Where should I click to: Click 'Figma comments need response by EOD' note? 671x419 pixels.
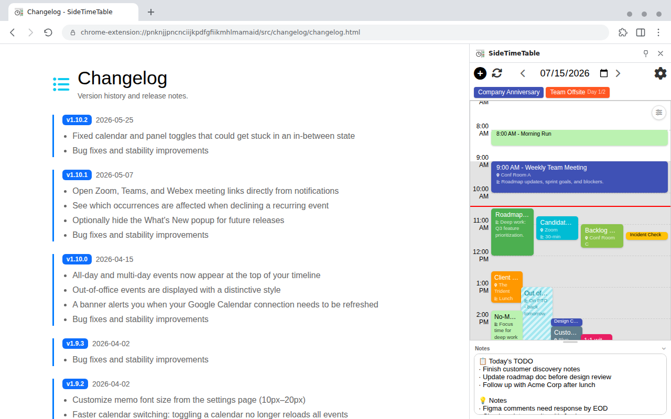[543, 409]
